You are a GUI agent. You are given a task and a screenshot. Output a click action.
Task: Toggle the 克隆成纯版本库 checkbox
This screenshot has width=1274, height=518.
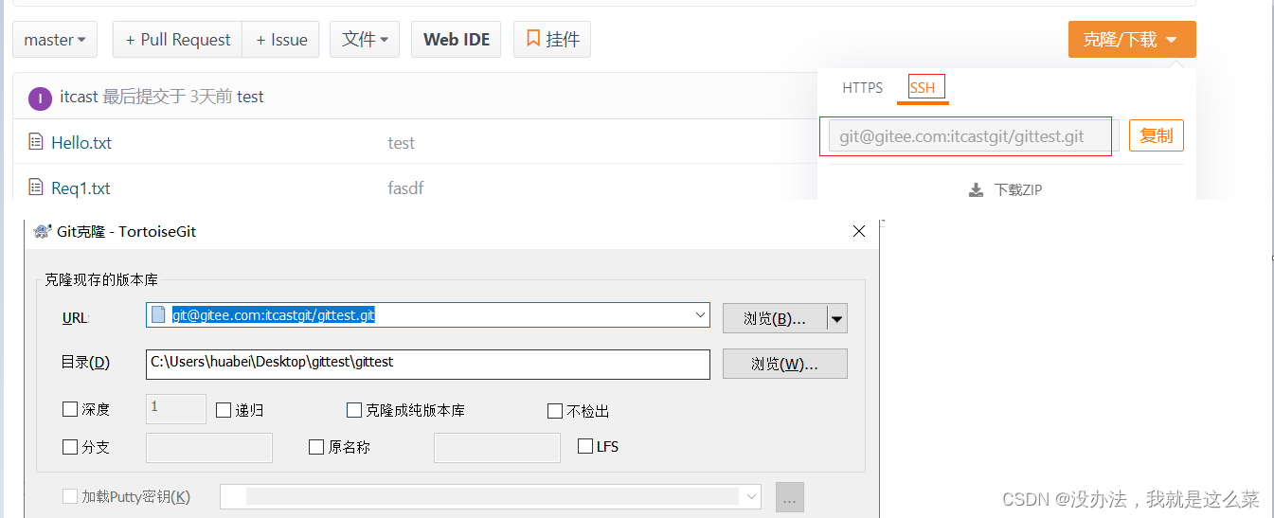[354, 410]
